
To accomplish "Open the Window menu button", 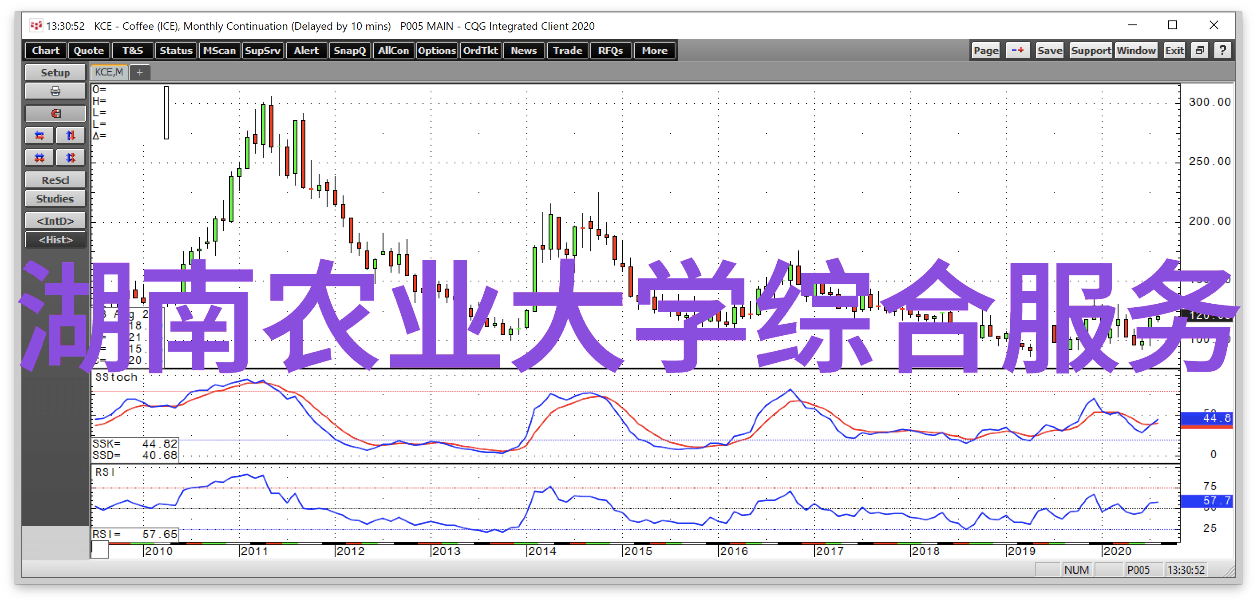I will 1136,50.
